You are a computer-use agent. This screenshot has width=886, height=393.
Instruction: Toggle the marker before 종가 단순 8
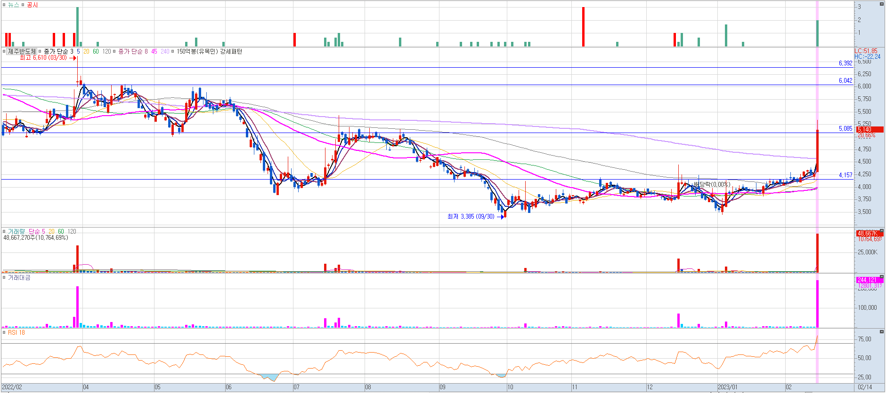coord(114,51)
